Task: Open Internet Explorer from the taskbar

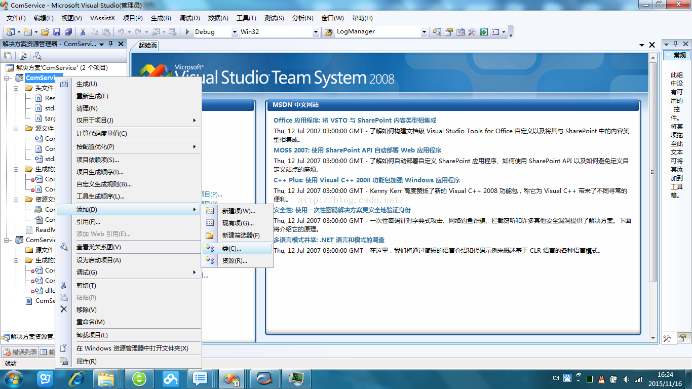Action: [77, 378]
